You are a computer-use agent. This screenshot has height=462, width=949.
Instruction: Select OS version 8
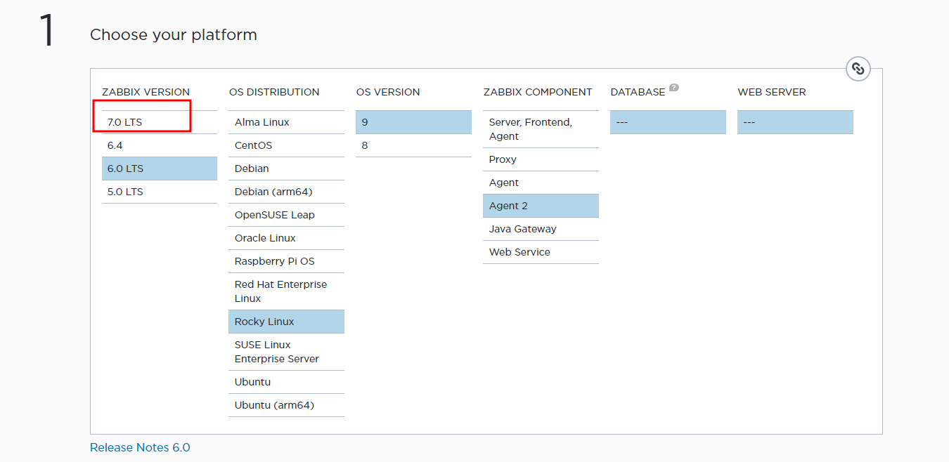413,145
